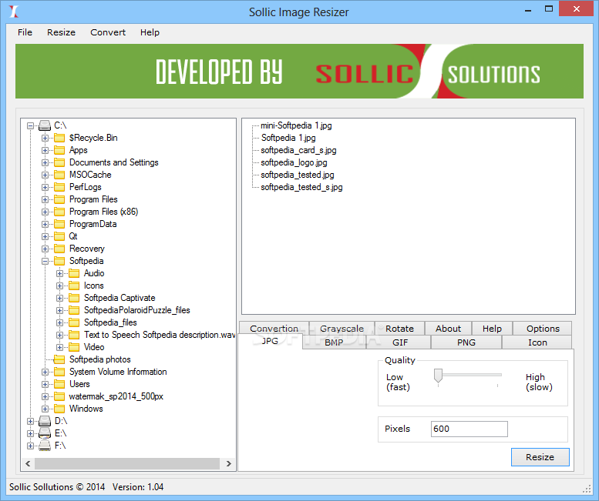Switch to the Options tab
The image size is (599, 501).
pos(543,329)
